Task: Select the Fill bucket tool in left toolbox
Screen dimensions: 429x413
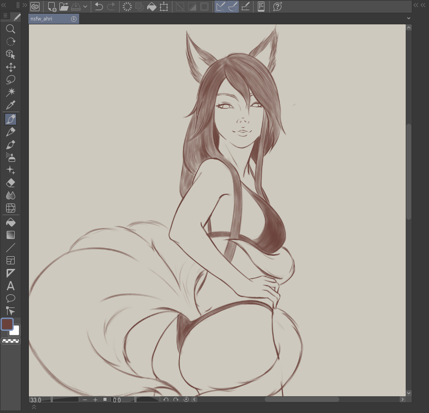Action: coord(11,222)
